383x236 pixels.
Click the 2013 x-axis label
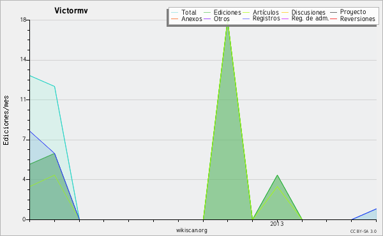(277, 224)
